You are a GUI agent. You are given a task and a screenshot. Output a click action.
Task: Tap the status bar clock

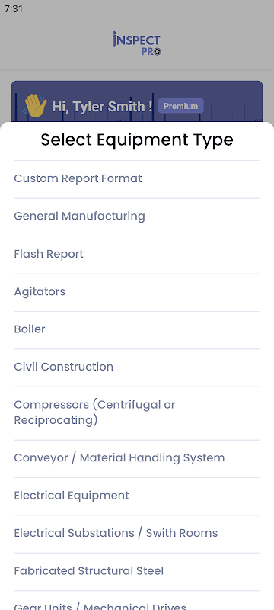tap(14, 8)
